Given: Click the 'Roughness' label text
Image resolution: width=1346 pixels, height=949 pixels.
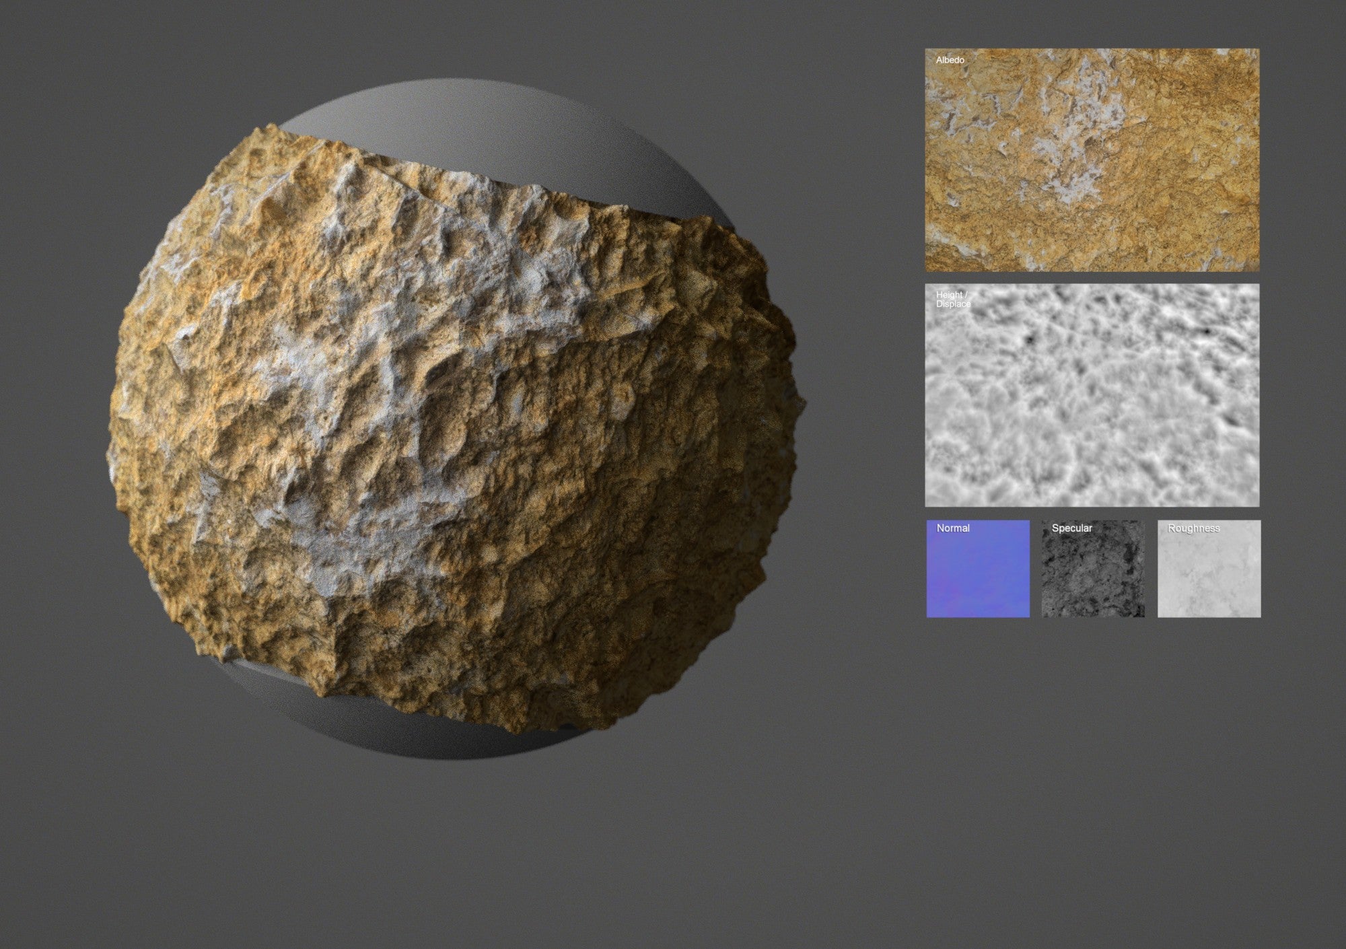Looking at the screenshot, I should point(1193,528).
